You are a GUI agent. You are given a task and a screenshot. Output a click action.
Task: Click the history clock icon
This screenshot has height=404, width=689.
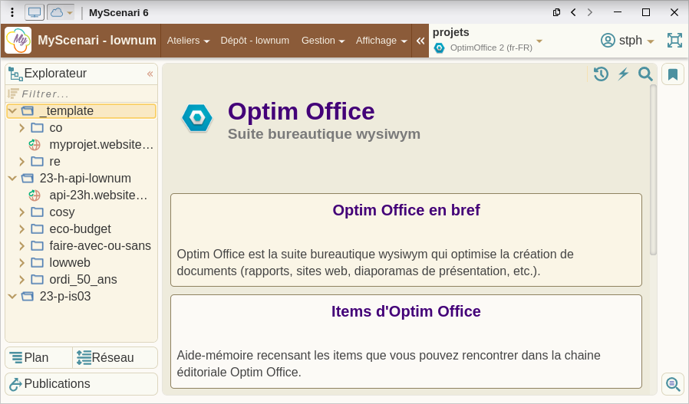(x=601, y=74)
